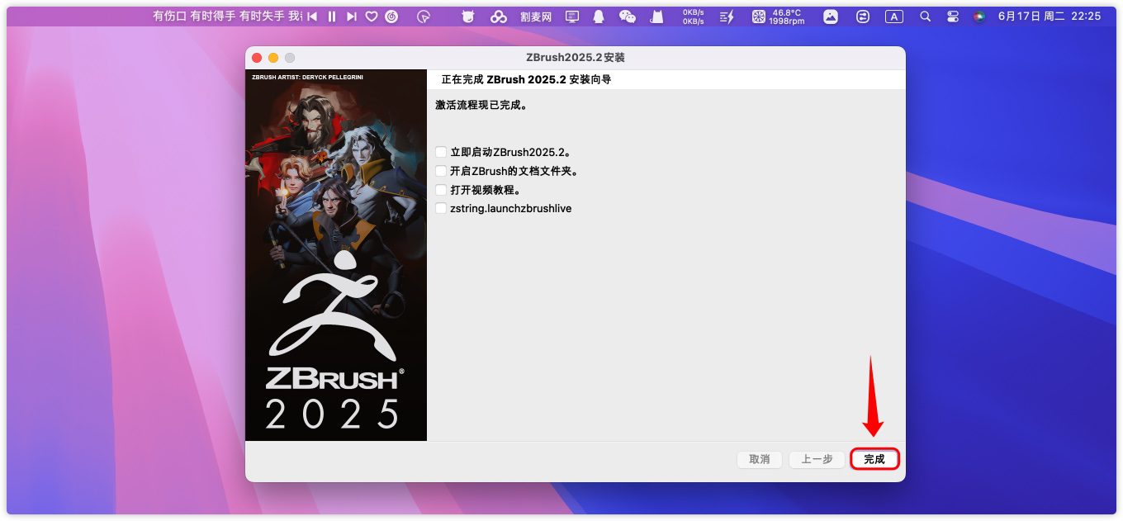Open macOS Control Center icon

click(952, 17)
